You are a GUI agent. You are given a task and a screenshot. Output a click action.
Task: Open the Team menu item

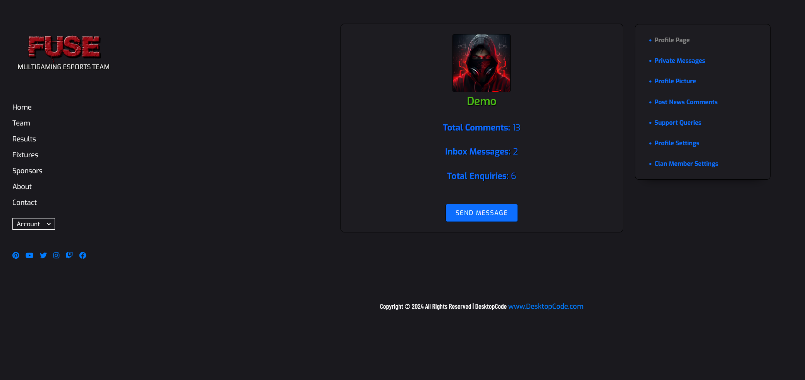click(21, 123)
